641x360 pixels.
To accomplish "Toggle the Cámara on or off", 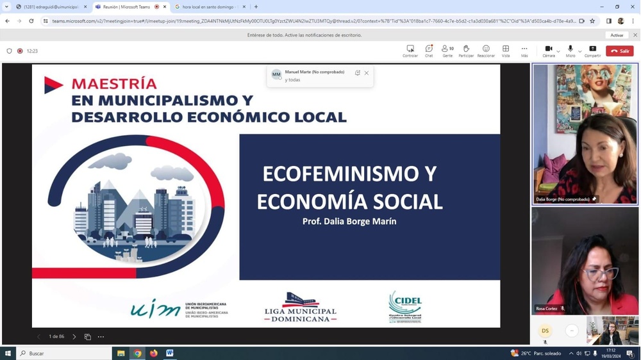I will (x=549, y=49).
